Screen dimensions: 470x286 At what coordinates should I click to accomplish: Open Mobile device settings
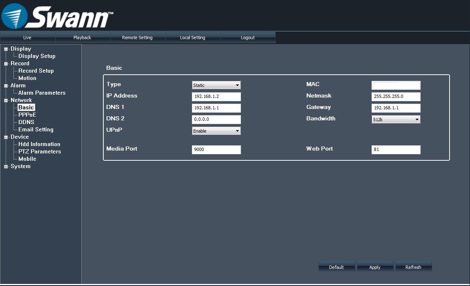[27, 159]
